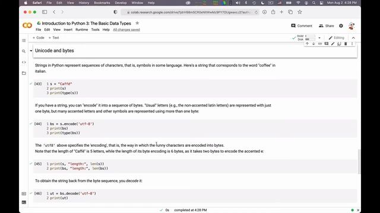
Task: Move the selected cell up
Action: (x=307, y=44)
